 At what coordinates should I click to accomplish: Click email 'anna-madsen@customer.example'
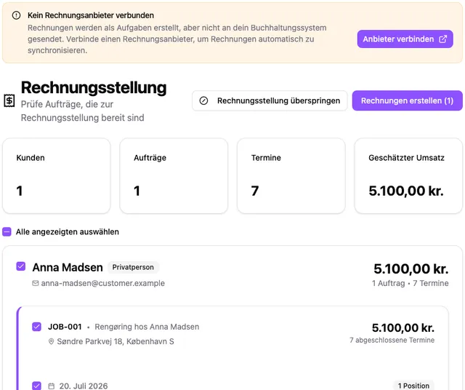(x=103, y=283)
